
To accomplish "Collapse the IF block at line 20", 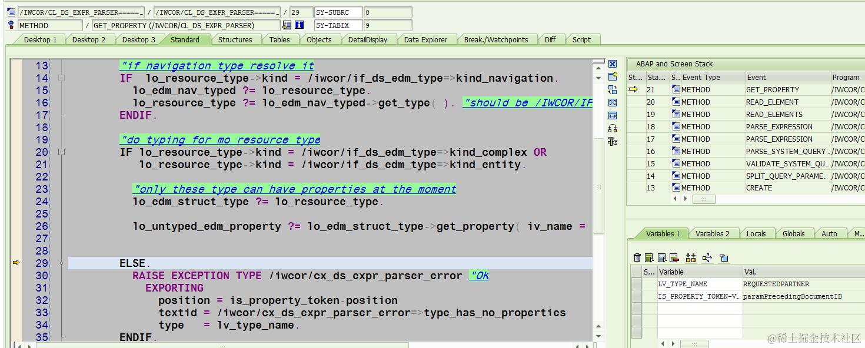I will tap(61, 152).
